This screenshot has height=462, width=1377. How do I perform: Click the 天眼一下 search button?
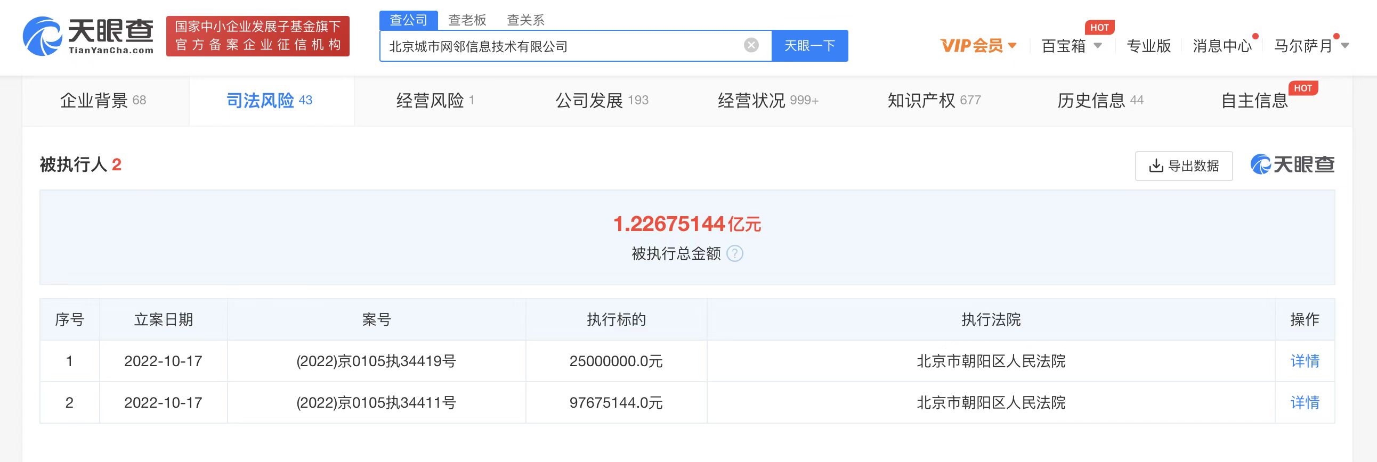tap(809, 46)
